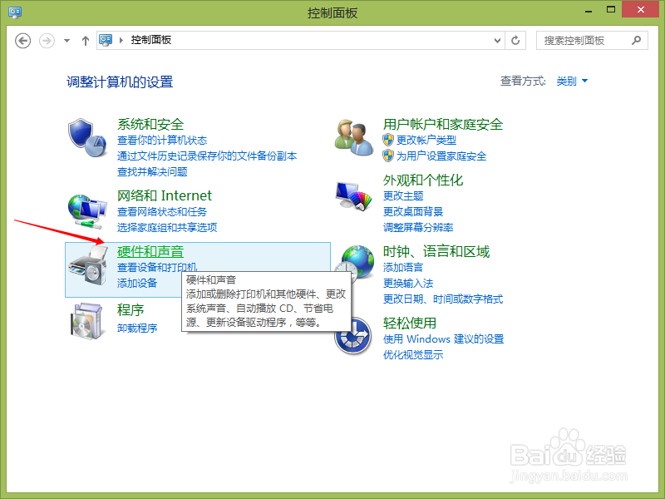
Task: Minimize the Control Panel window
Action: pos(589,10)
